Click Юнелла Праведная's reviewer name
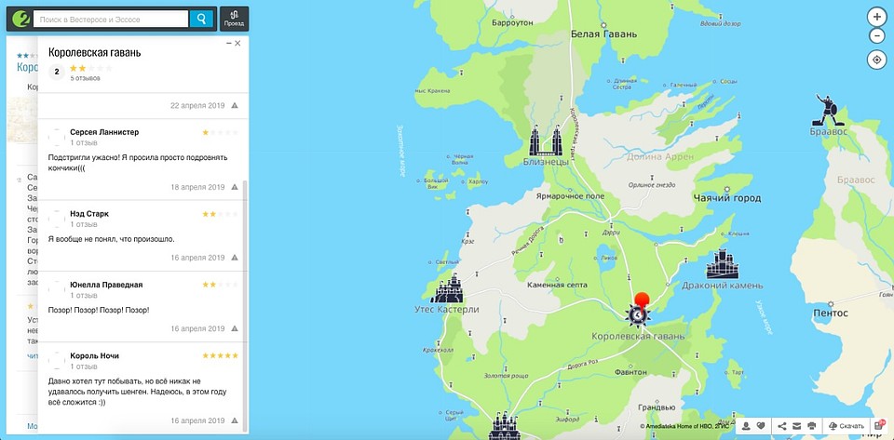This screenshot has height=440, width=894. [106, 285]
